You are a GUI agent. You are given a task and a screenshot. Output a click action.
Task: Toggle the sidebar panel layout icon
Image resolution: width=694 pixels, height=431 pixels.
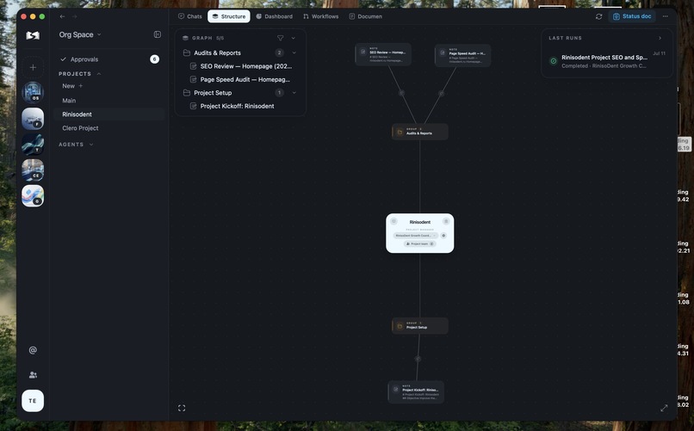coord(157,34)
